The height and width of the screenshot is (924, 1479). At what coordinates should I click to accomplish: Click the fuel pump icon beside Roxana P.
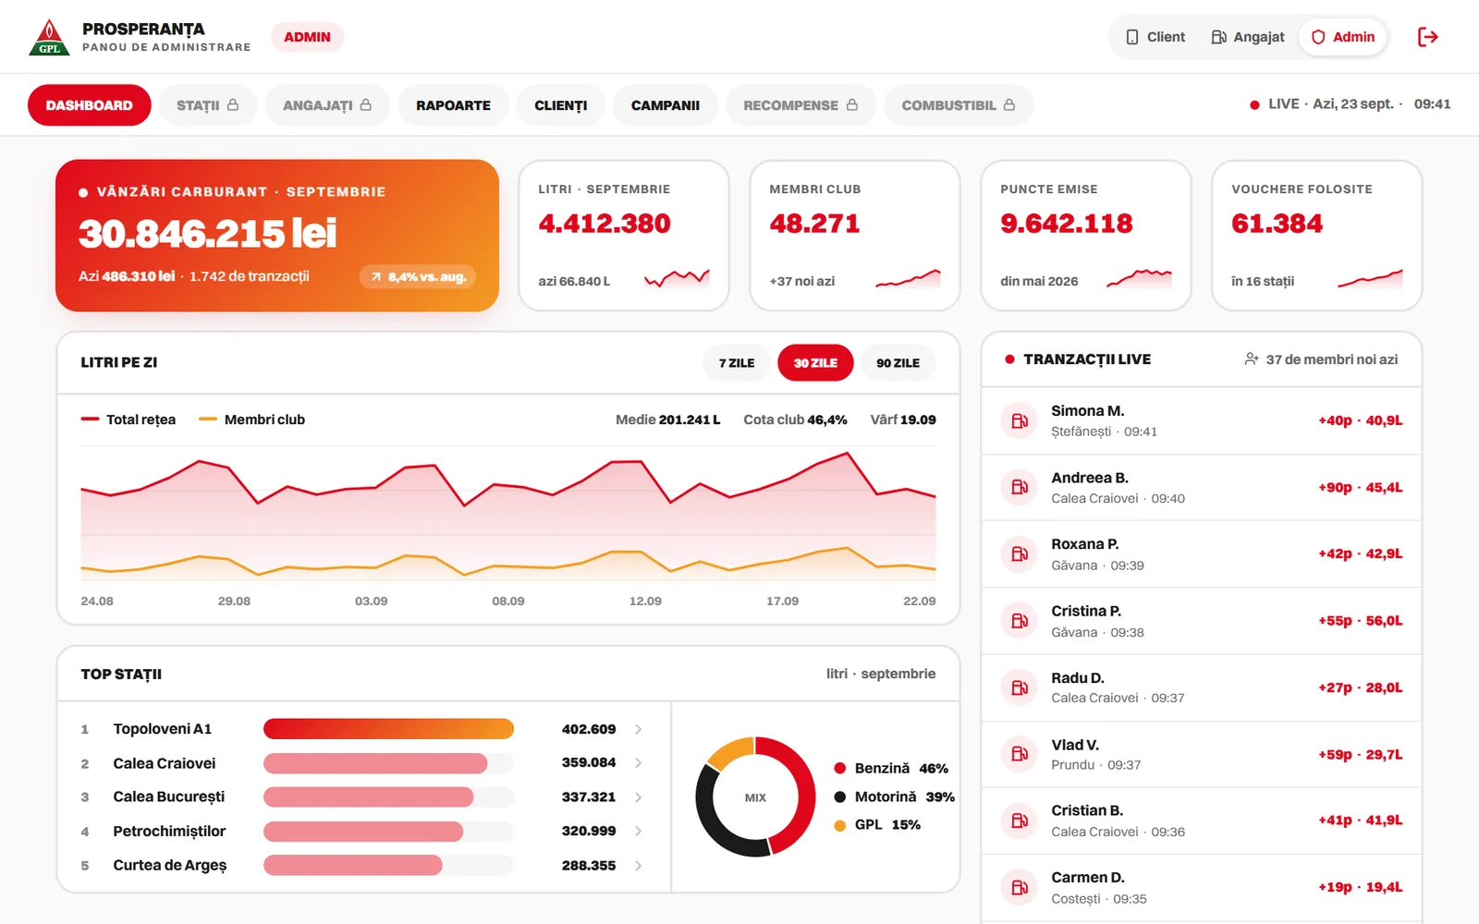tap(1020, 553)
